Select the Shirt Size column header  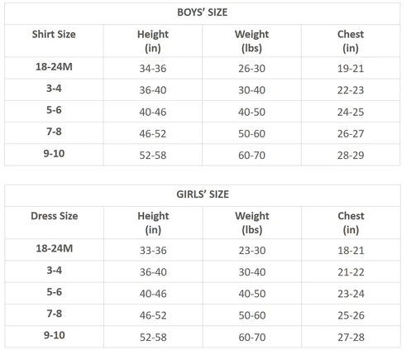click(54, 34)
